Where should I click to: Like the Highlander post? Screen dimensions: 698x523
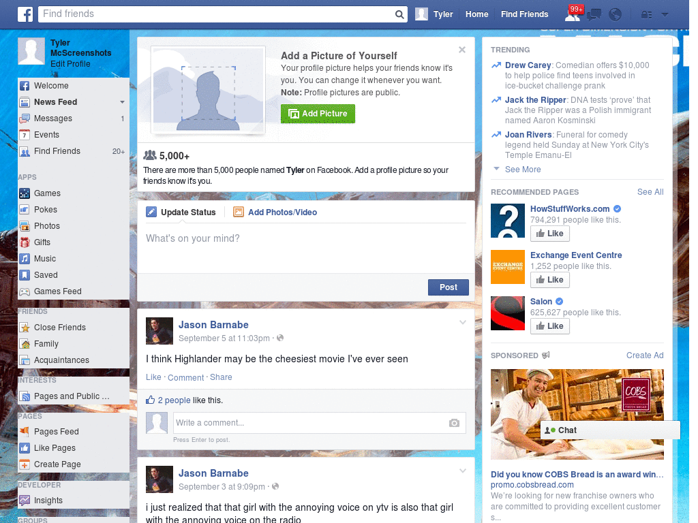pyautogui.click(x=153, y=377)
